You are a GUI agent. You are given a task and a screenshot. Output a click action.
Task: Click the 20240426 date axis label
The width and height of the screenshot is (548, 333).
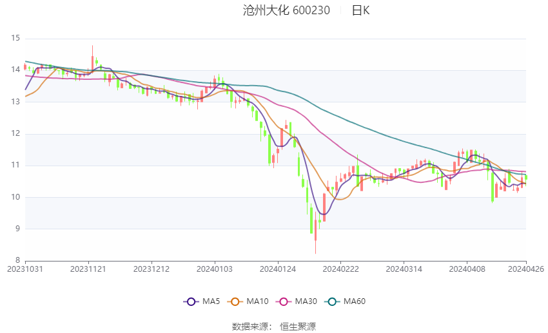[526, 269]
